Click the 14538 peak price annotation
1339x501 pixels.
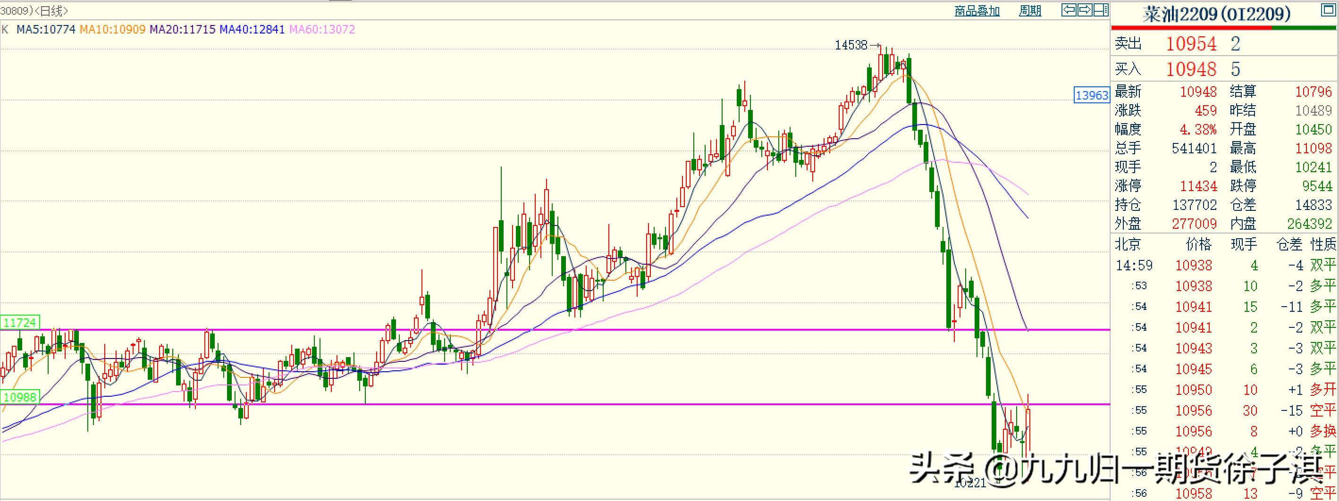(x=851, y=45)
